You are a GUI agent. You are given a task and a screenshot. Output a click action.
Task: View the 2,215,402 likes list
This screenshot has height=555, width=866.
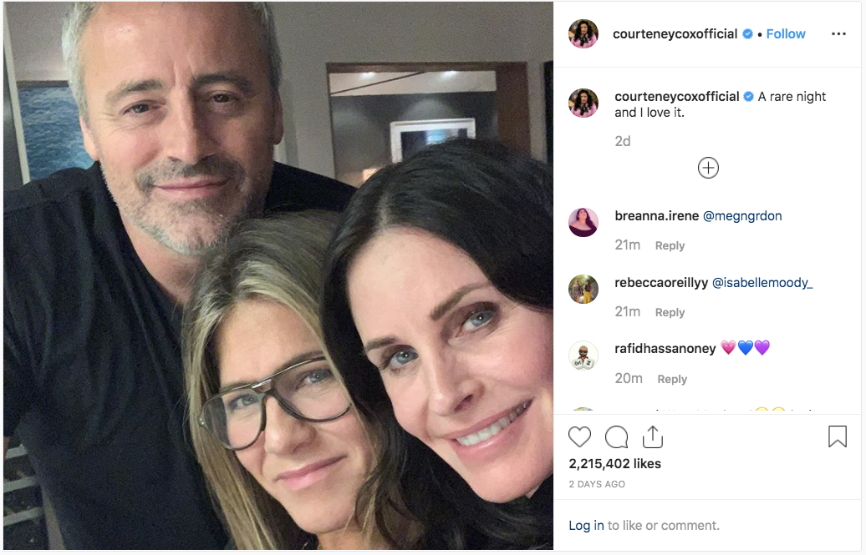614,464
